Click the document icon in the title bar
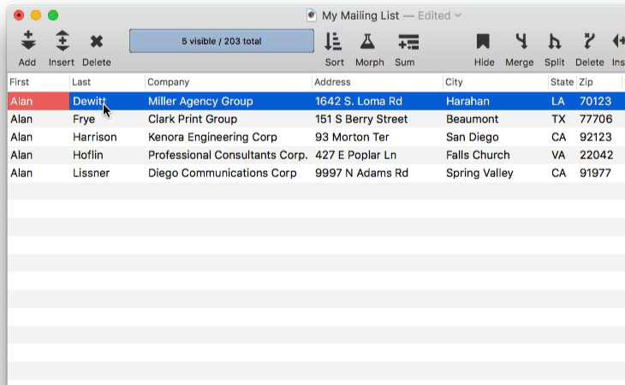Viewport: 625px width, 385px height. (312, 15)
